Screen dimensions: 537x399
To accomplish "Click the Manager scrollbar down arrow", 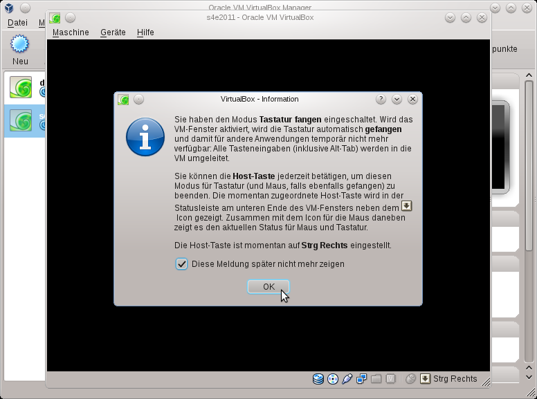I will click(529, 377).
